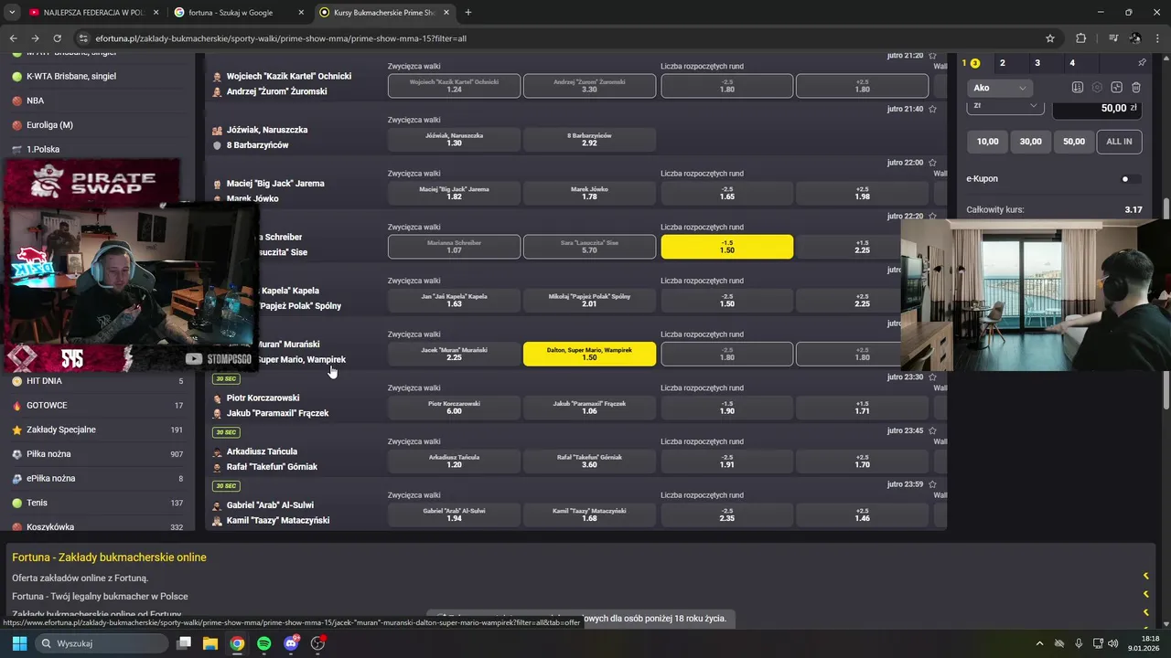Viewport: 1171px width, 658px height.
Task: Click the volume icon in system tray
Action: [x=1113, y=643]
